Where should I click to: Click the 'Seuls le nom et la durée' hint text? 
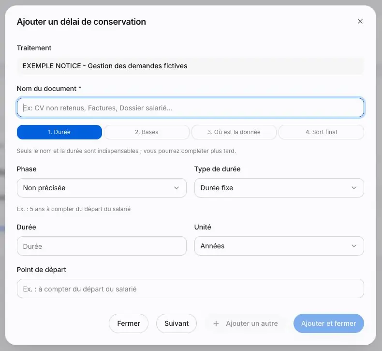126,151
